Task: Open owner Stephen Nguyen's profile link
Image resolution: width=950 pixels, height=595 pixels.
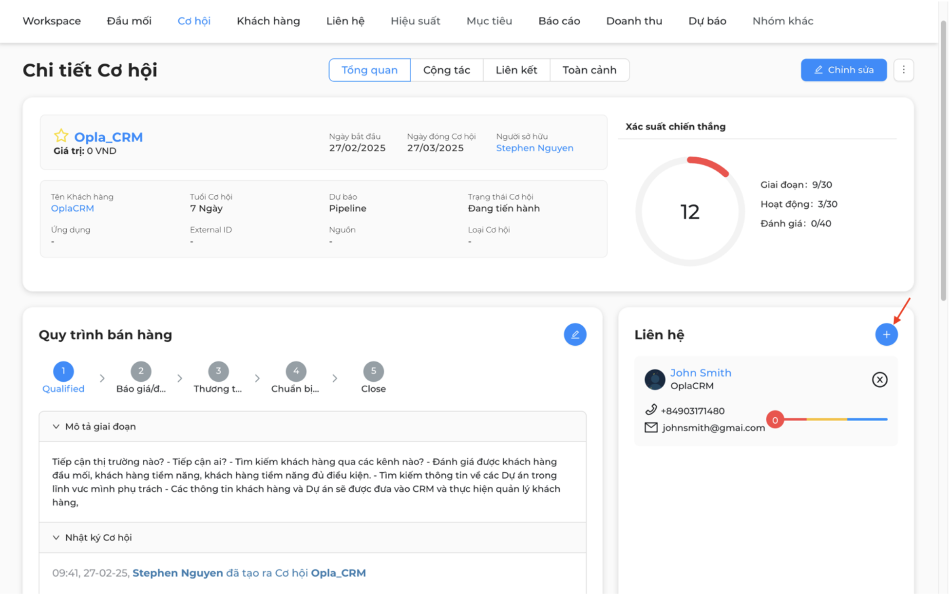Action: (534, 148)
